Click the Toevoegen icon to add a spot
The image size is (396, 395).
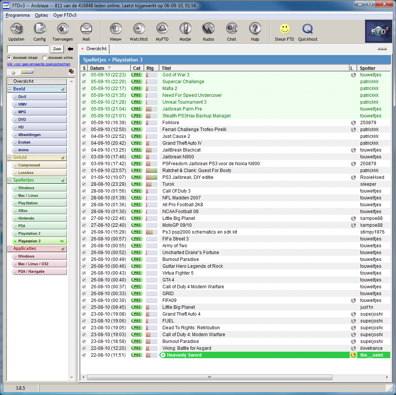tap(63, 29)
